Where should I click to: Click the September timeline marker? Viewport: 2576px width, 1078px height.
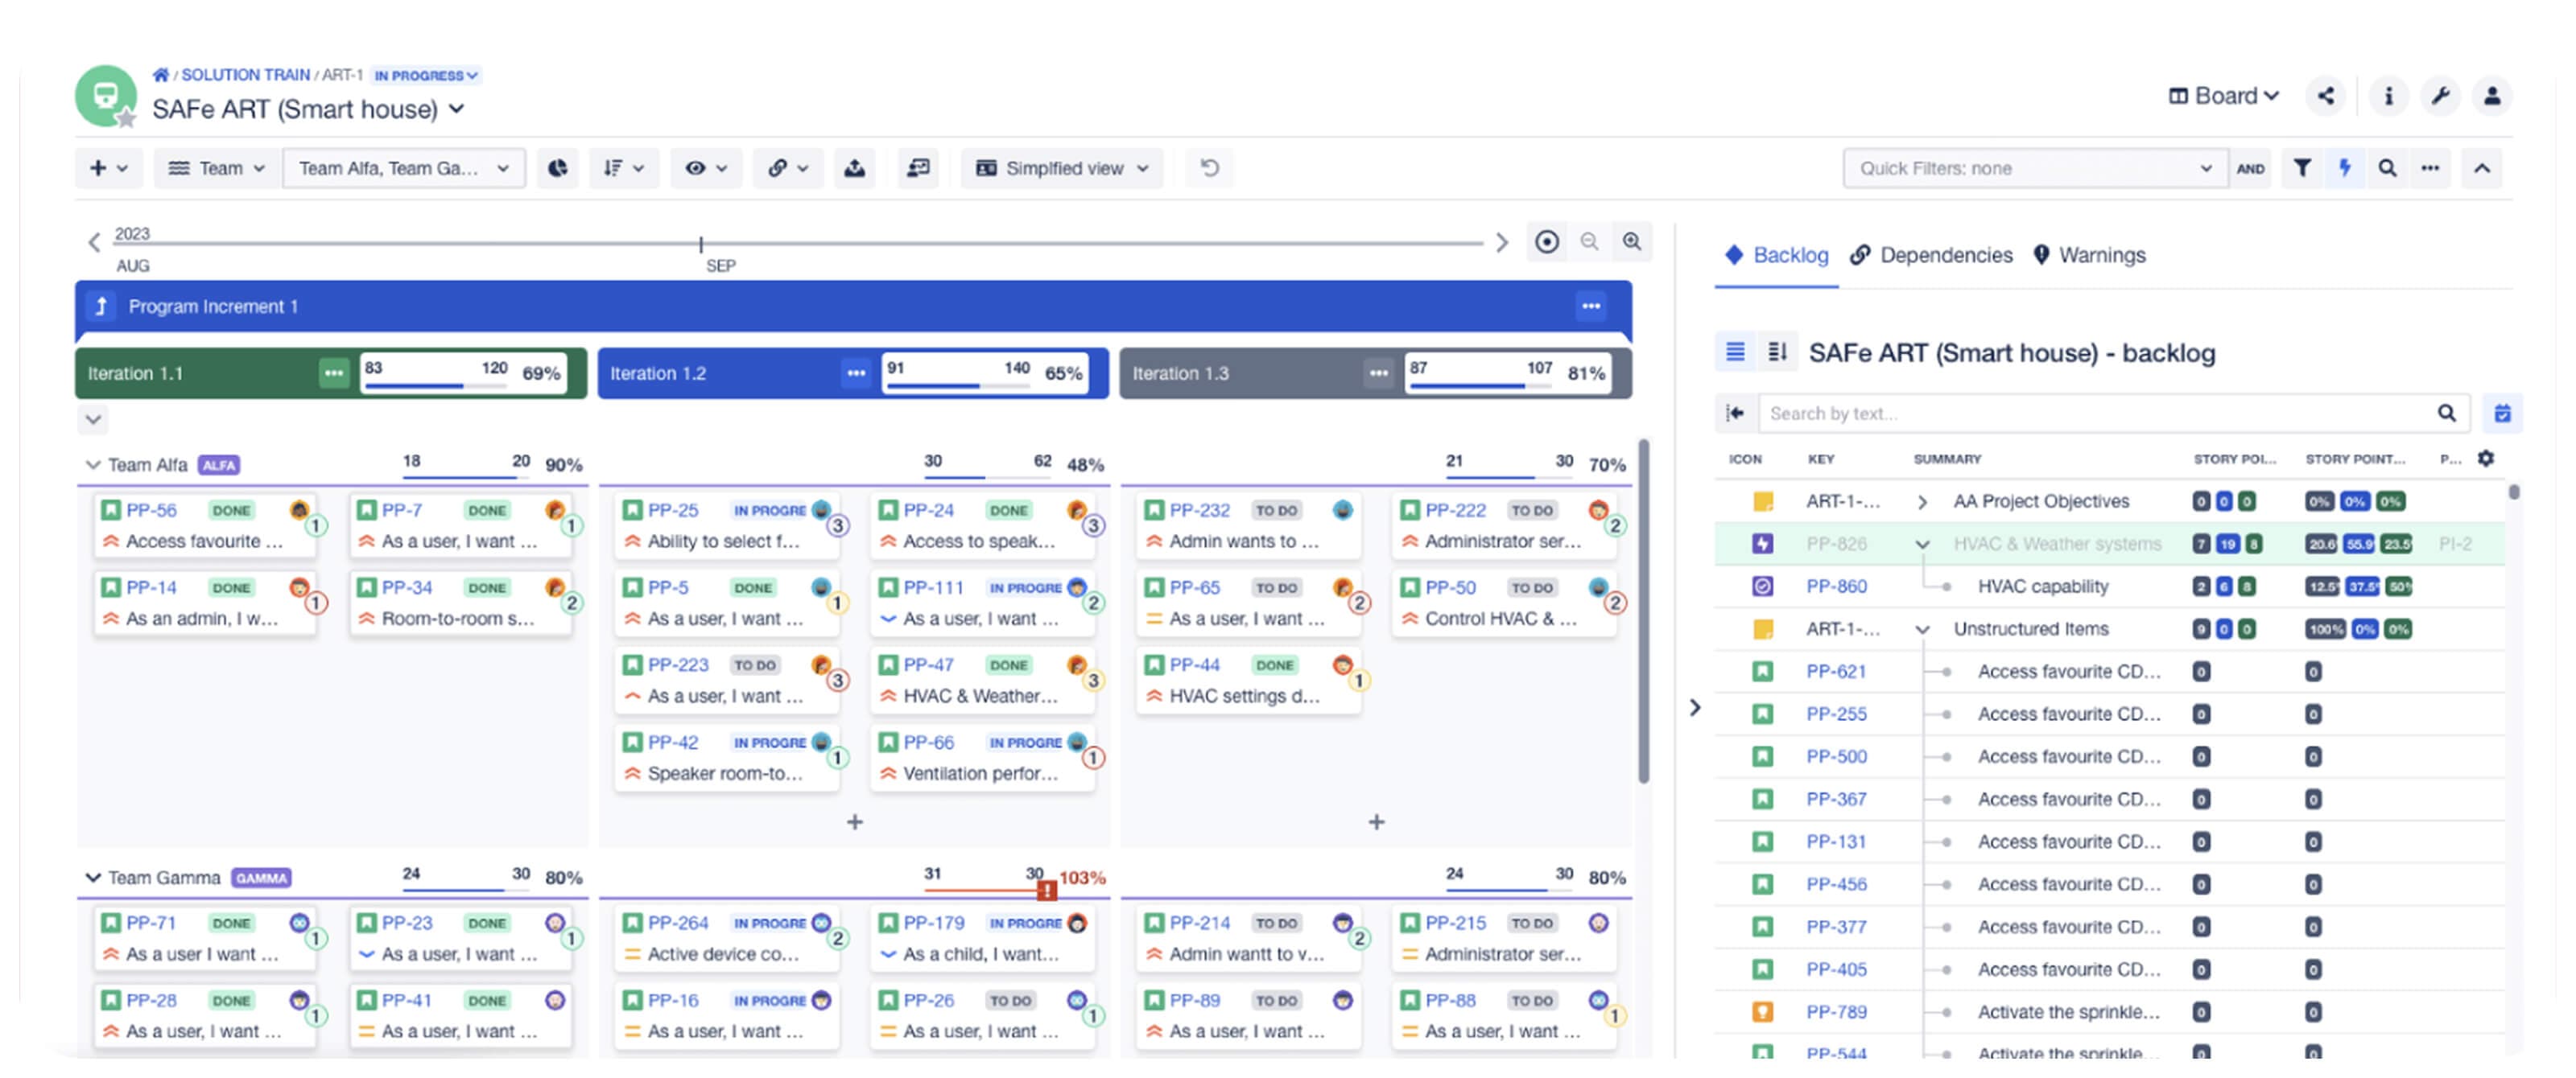click(701, 244)
